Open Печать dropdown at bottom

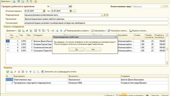click(109, 95)
